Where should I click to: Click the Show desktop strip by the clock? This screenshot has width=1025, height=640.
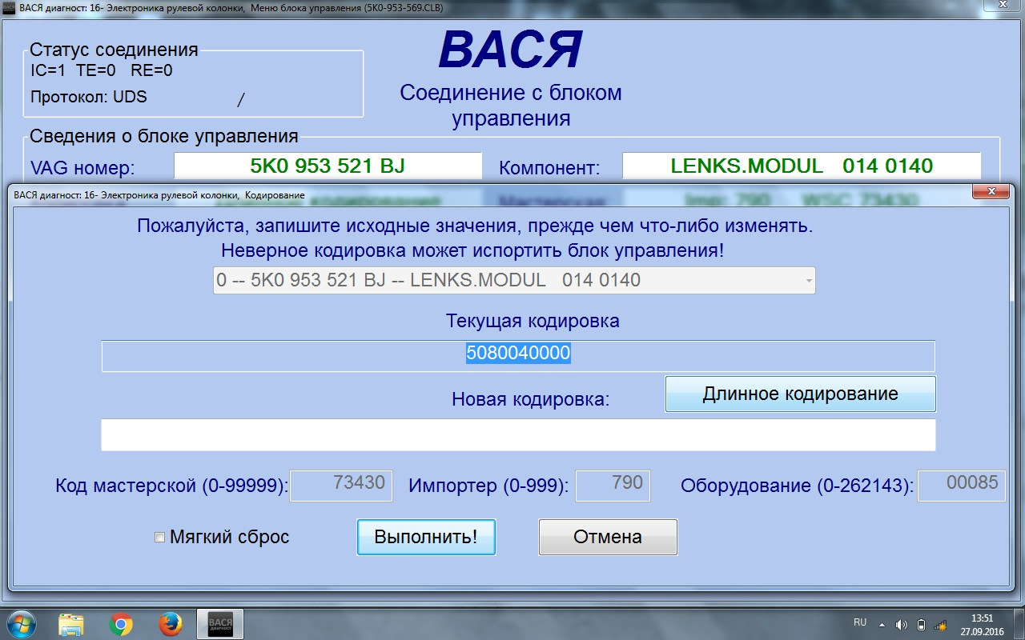1019,624
